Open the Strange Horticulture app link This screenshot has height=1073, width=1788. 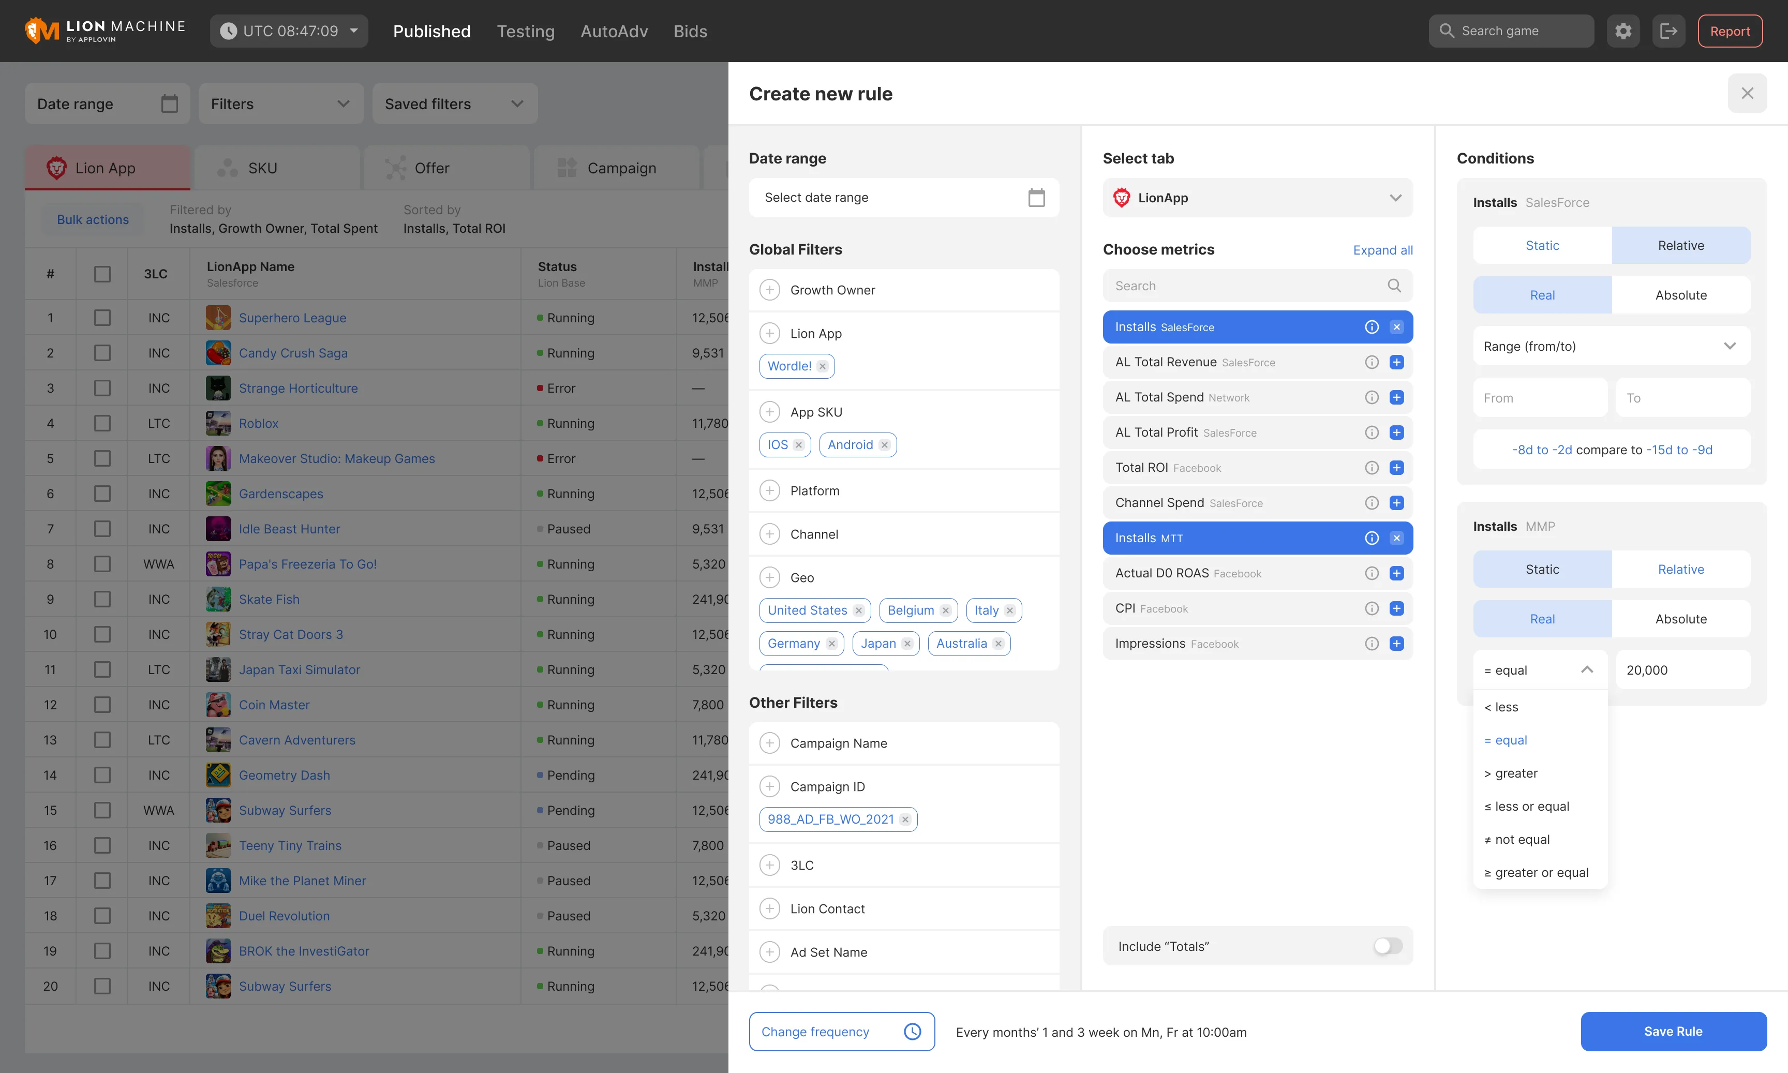coord(298,388)
